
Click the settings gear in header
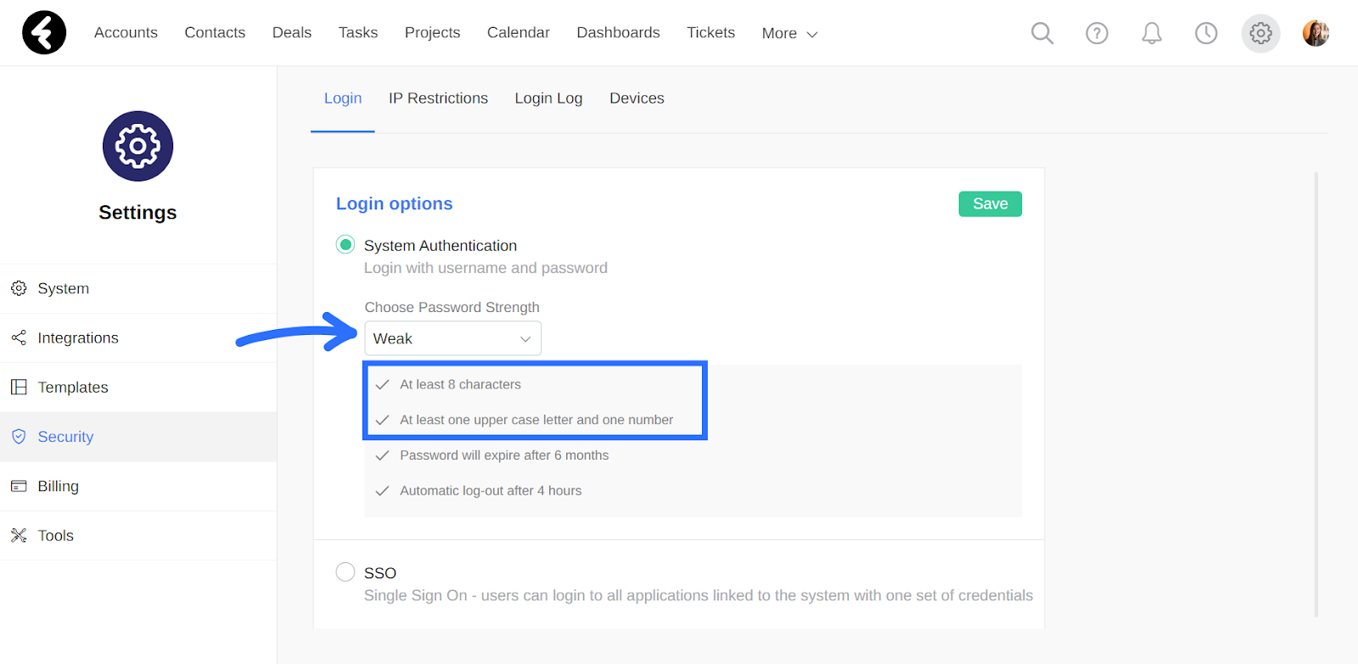click(1260, 33)
